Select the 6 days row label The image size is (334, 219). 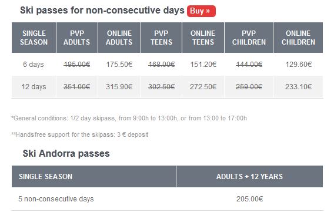point(34,65)
